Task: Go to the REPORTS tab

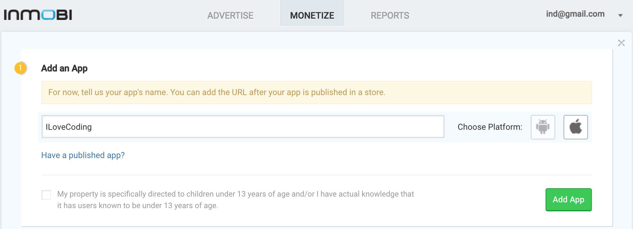Action: [x=390, y=15]
